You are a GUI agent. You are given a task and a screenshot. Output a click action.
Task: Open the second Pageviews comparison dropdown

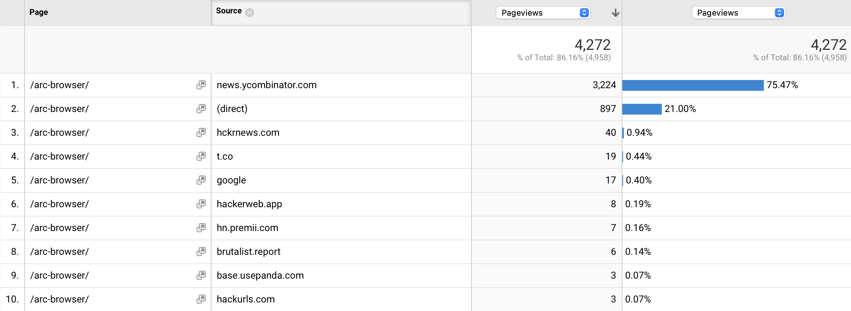coord(739,13)
